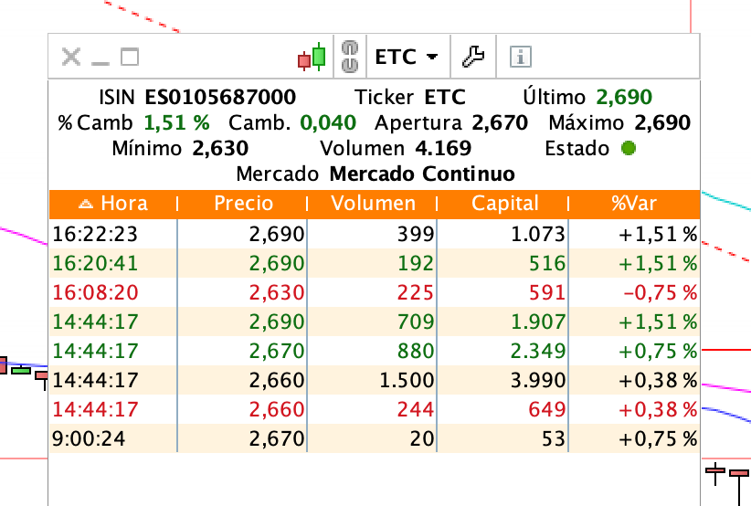Select the ISIN value ES0105687000
This screenshot has width=751, height=506.
click(220, 97)
